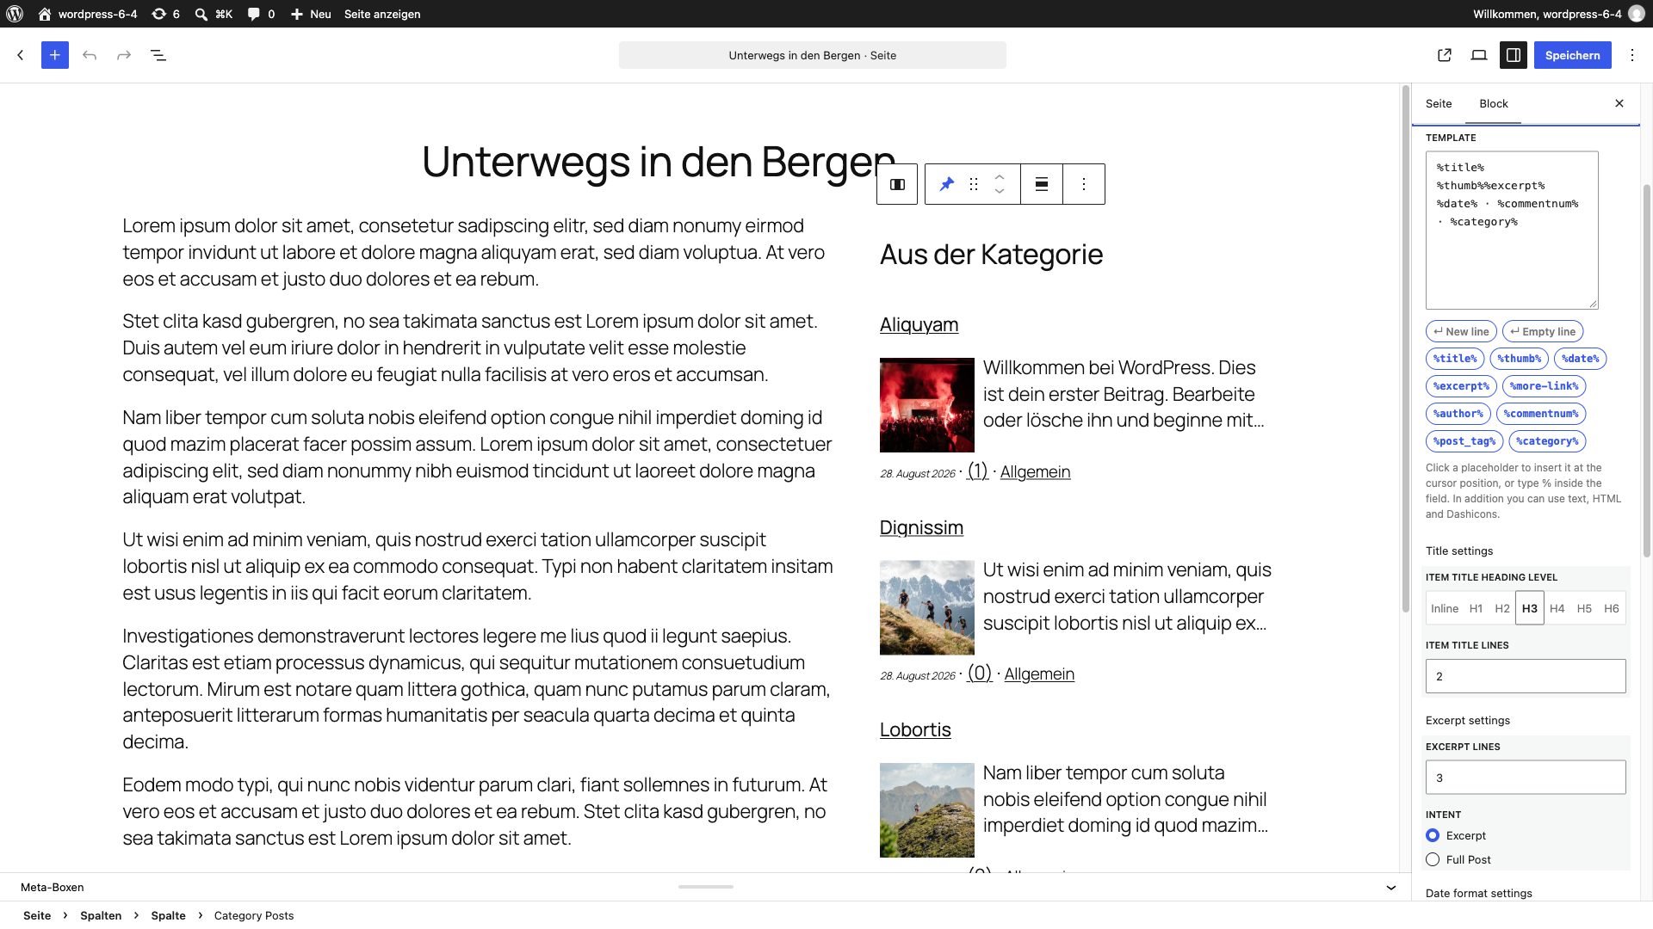
Task: Open the WordPress logo menu
Action: pyautogui.click(x=15, y=14)
